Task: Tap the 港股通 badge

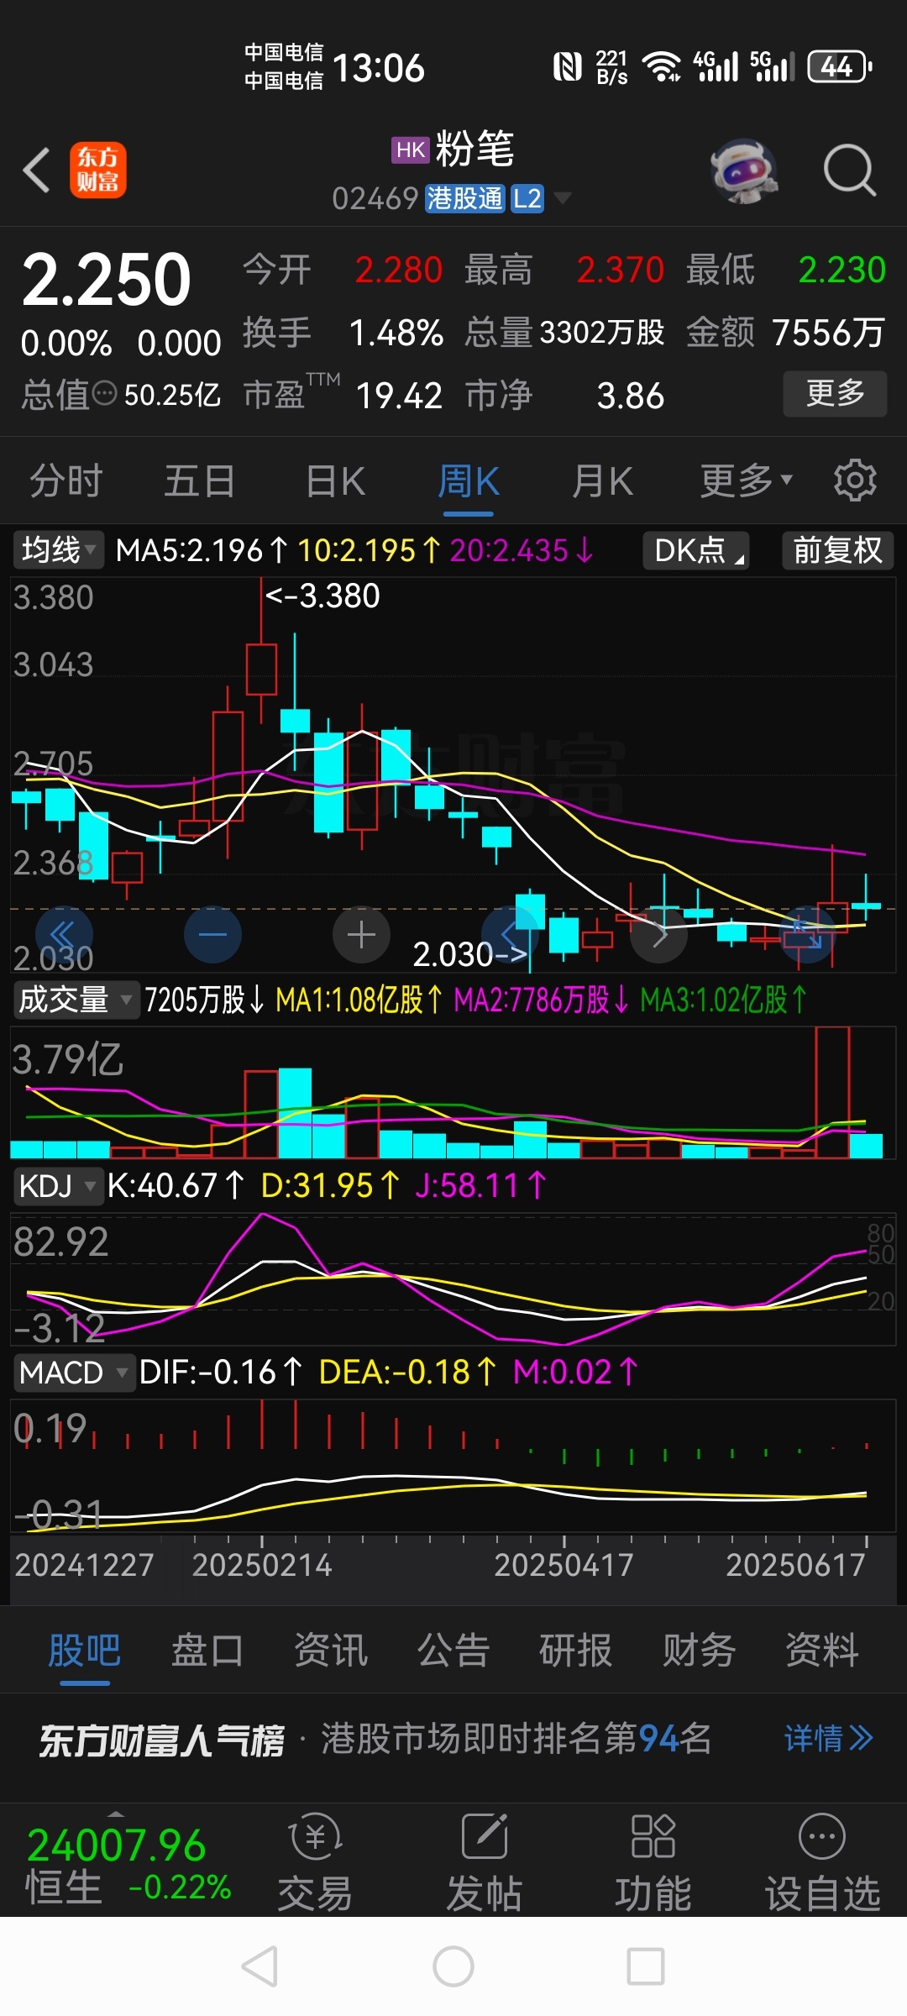Action: [x=464, y=199]
